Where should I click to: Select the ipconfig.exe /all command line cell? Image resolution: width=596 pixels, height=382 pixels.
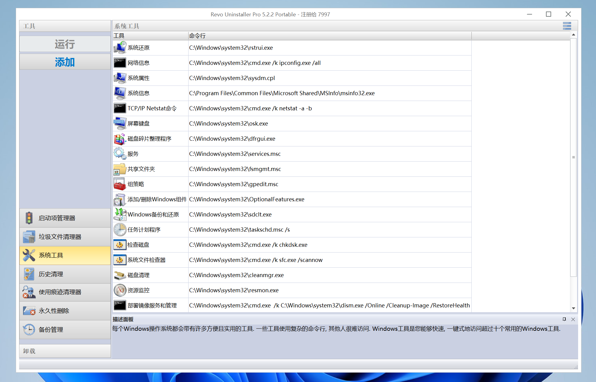(330, 63)
